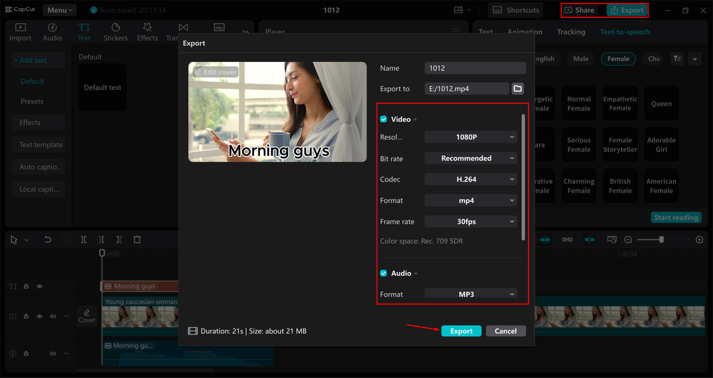Image resolution: width=713 pixels, height=378 pixels.
Task: Uncheck the Audio export checkbox
Action: (383, 273)
